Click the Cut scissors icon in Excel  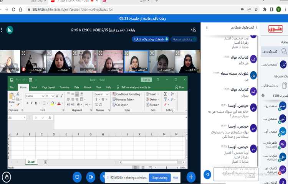coord(18,94)
